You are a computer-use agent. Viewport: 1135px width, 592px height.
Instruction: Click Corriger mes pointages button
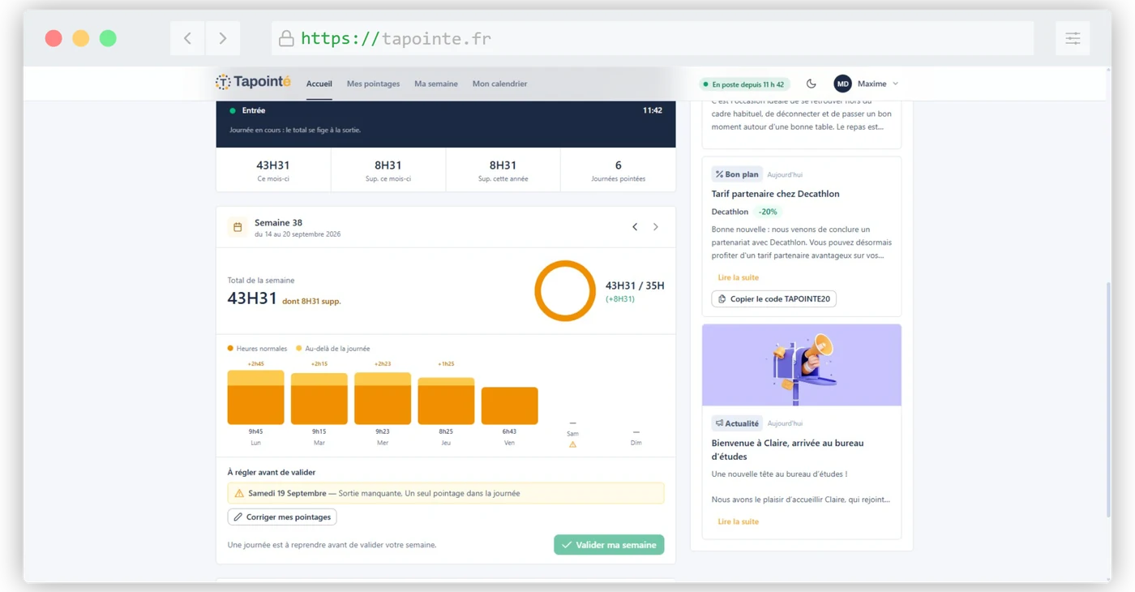click(282, 517)
